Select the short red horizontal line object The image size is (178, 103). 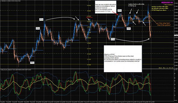pos(89,17)
